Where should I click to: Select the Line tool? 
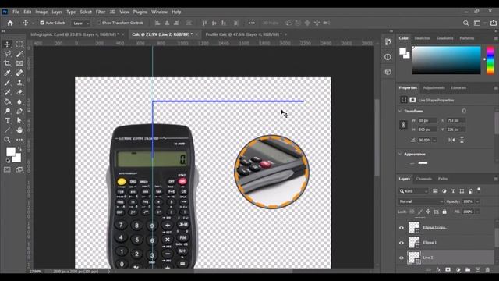(7, 130)
